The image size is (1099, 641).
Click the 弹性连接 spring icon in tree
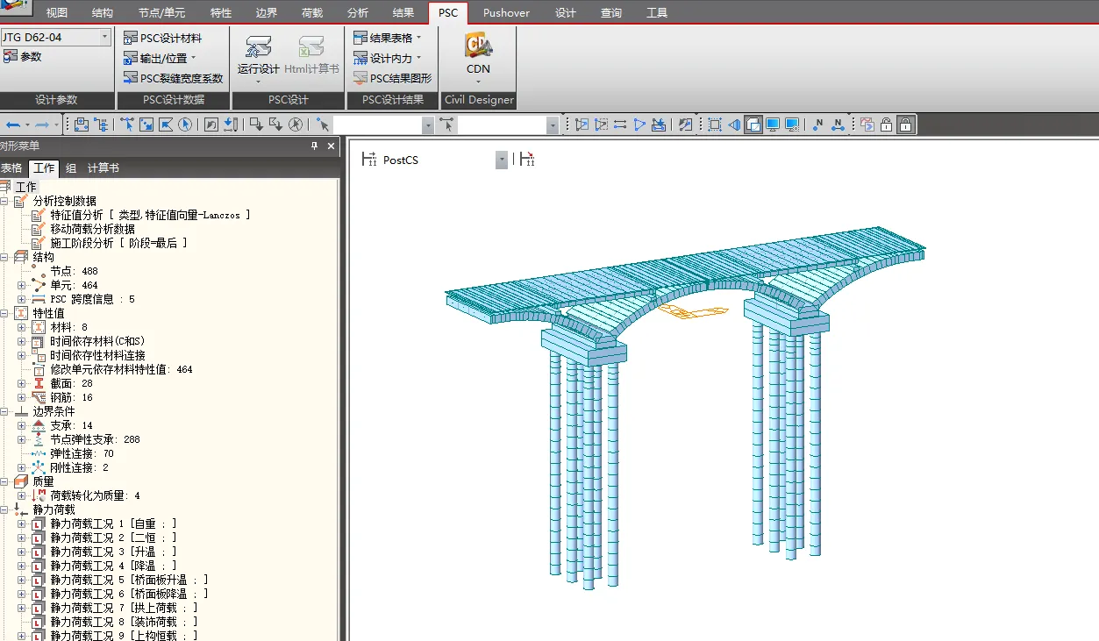(39, 453)
